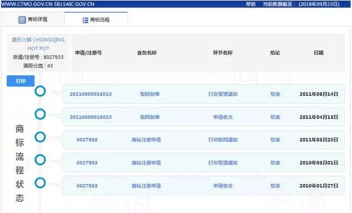Click 打印驳回通知 step text
Image resolution: width=352 pixels, height=213 pixels.
[x=223, y=140]
